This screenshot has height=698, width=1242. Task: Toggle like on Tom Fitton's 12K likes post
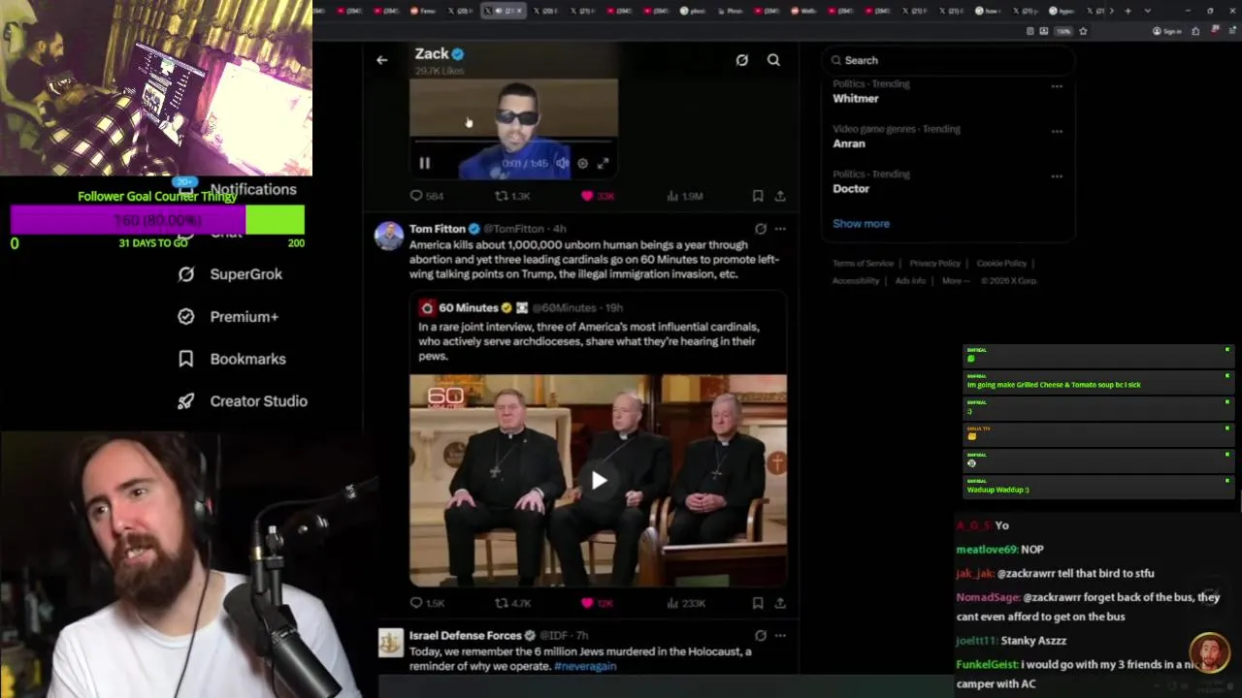(x=597, y=603)
